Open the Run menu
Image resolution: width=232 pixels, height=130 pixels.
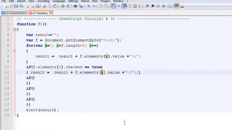click(x=95, y=1)
